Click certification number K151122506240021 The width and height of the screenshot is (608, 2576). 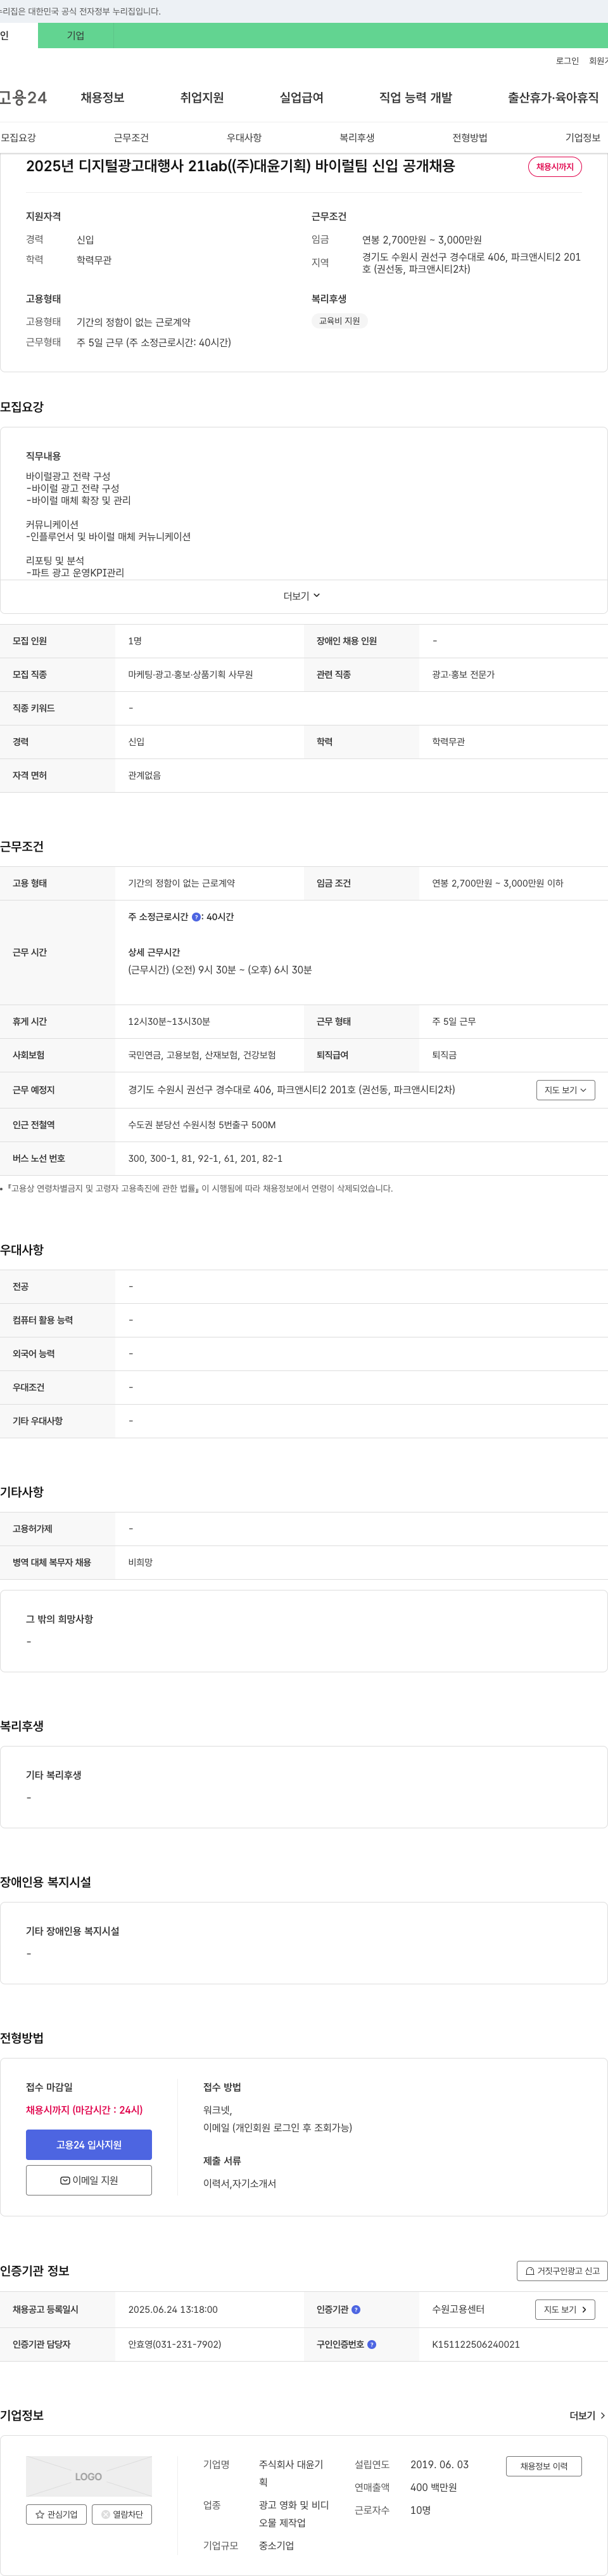[475, 2344]
